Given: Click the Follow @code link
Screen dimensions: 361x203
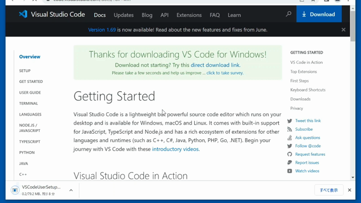Looking at the screenshot, I should [x=308, y=146].
